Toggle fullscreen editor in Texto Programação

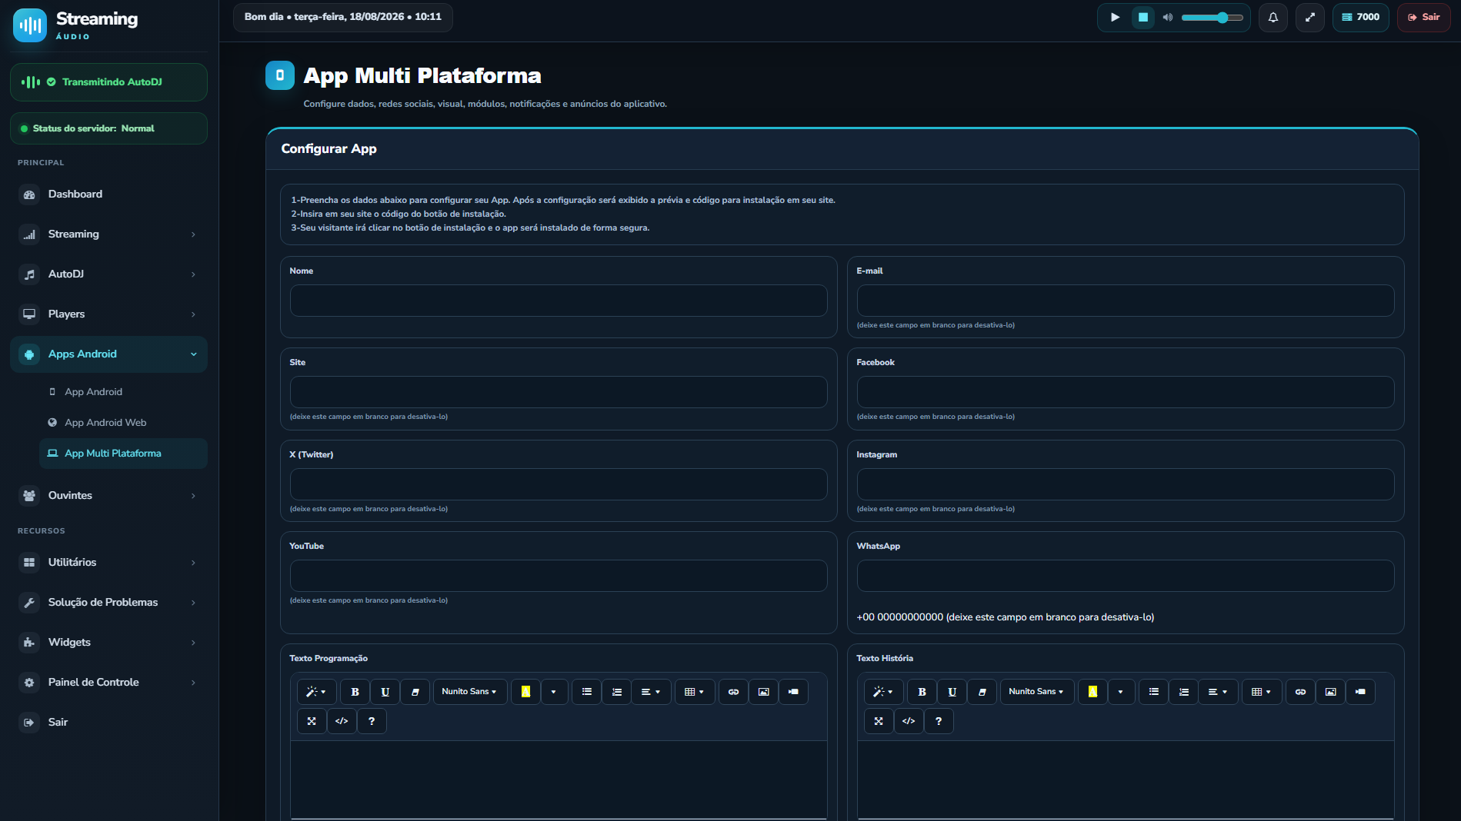312,721
